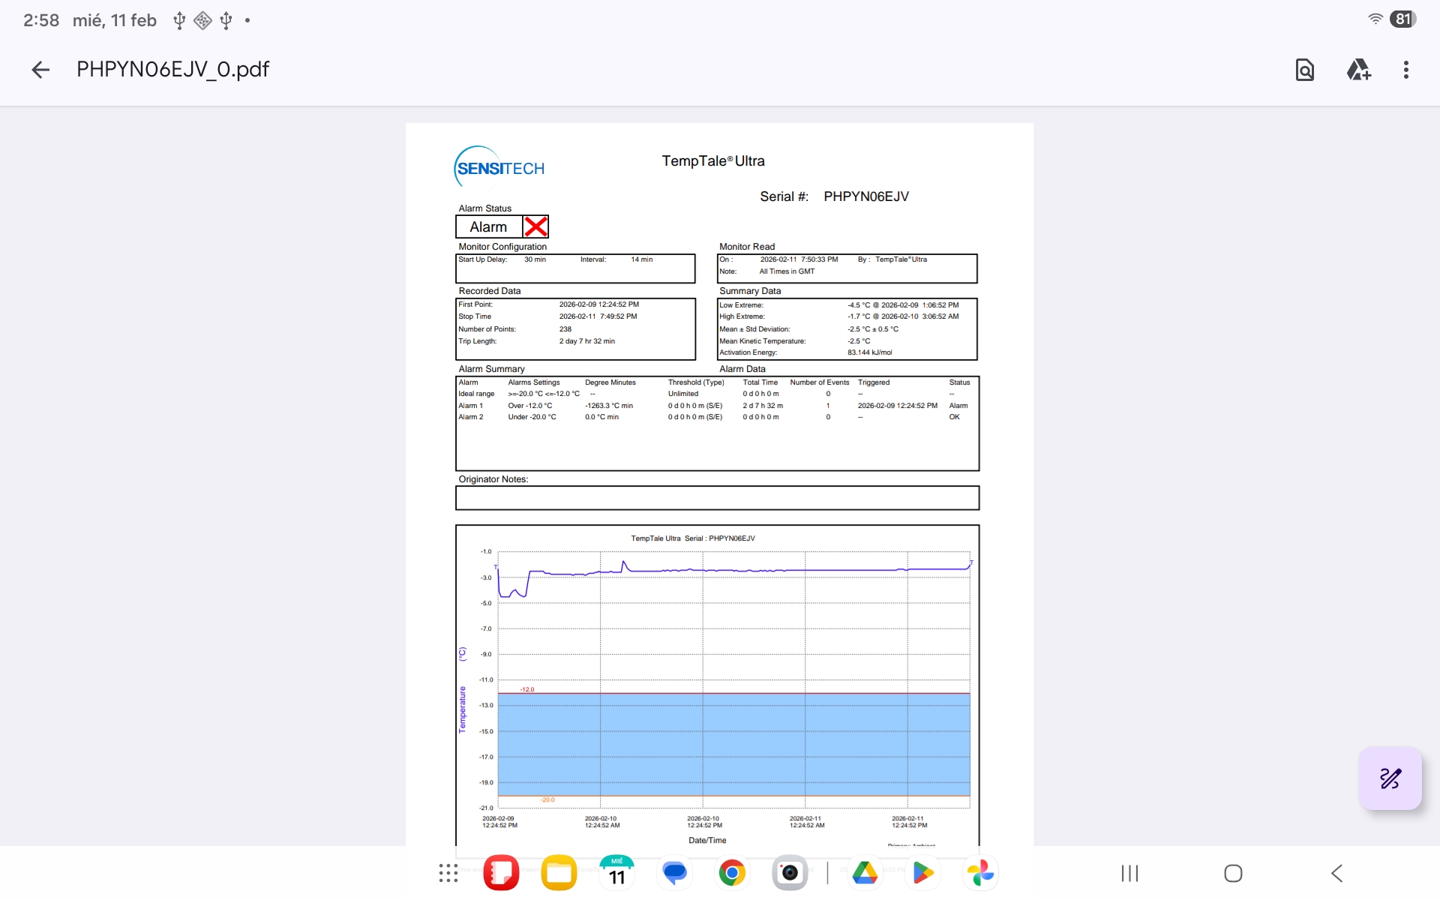Tap the floating annotate pen button

point(1390,778)
